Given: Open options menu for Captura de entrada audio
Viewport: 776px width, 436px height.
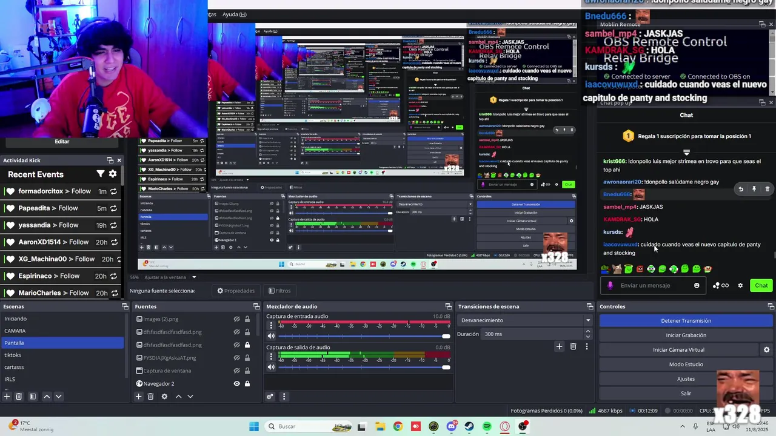Looking at the screenshot, I should [x=272, y=326].
